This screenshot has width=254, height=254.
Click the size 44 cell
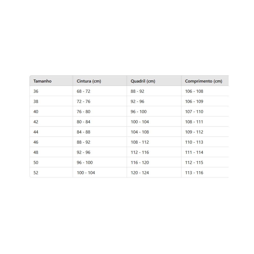(x=36, y=132)
